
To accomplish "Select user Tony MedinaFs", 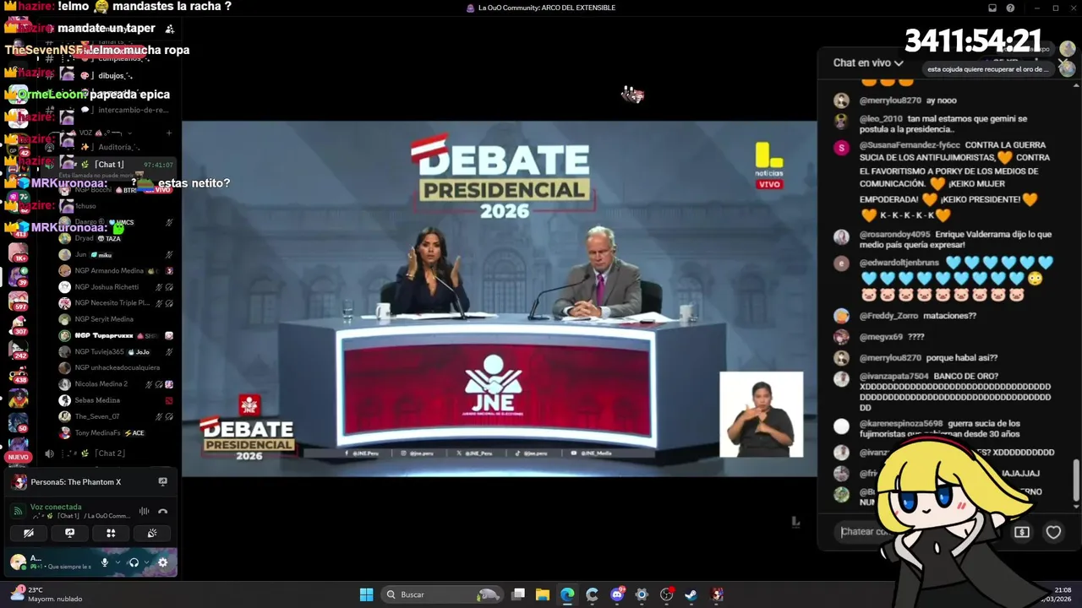I will 98,433.
